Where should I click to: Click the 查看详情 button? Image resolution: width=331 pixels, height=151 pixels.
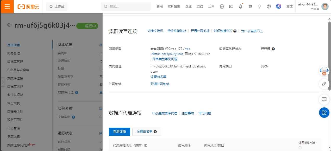(x=119, y=132)
